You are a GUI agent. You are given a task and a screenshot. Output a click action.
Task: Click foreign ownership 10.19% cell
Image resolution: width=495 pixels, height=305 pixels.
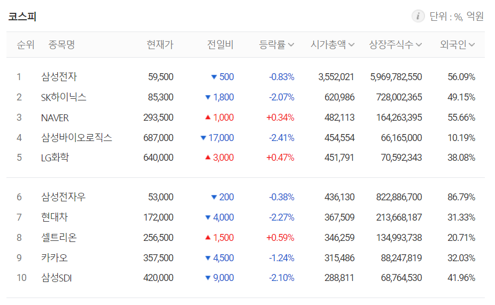click(461, 137)
